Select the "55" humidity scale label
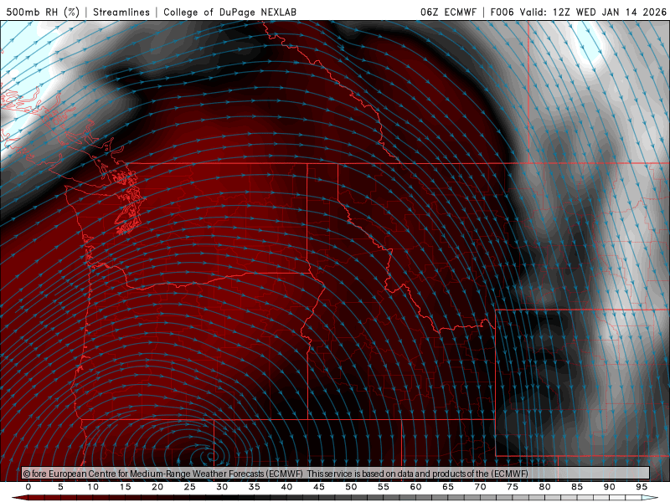Viewport: 670px width, 502px height. [x=384, y=487]
